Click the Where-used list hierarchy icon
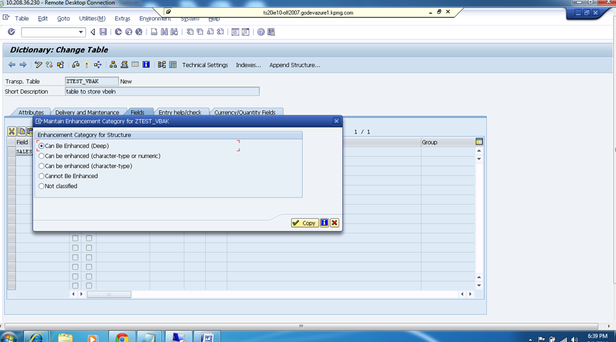616x342 pixels. pyautogui.click(x=113, y=65)
